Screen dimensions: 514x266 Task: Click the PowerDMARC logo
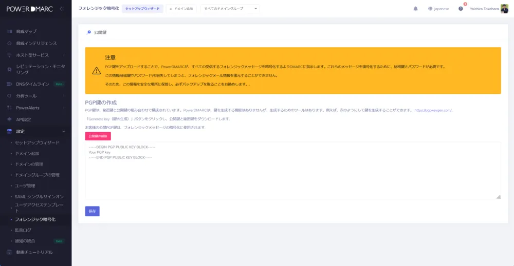(29, 9)
